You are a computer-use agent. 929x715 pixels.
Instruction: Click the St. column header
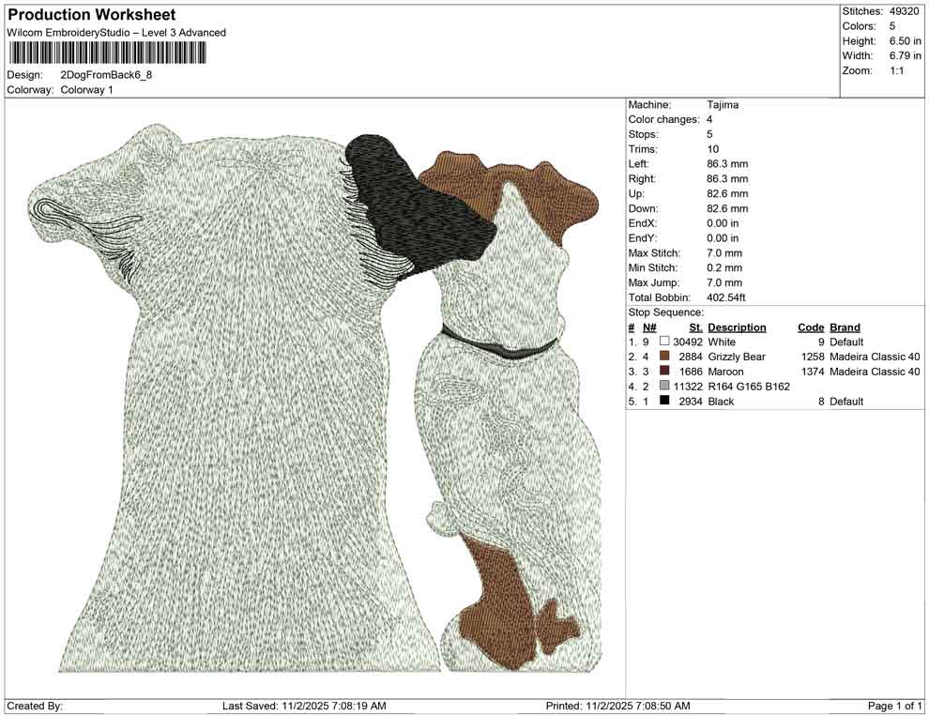(695, 327)
